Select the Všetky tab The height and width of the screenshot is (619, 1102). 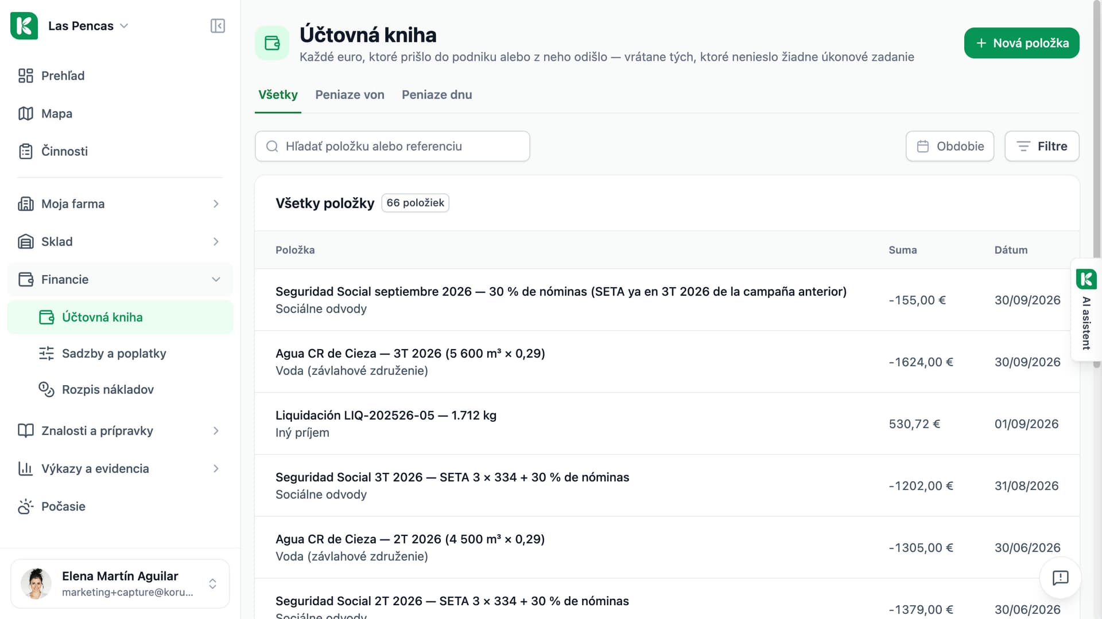tap(278, 95)
